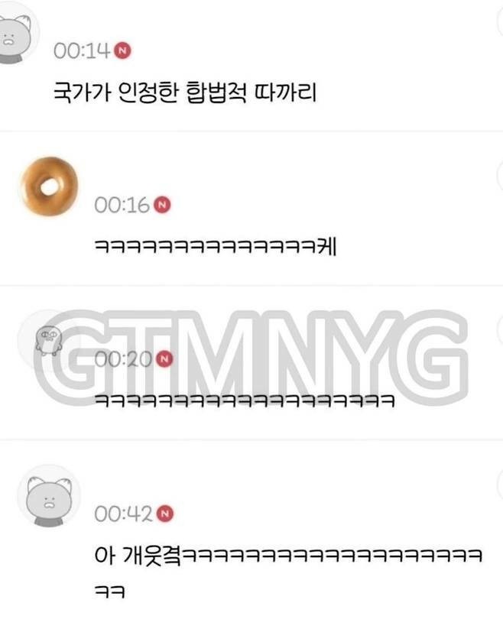This screenshot has width=503, height=629.
Task: Open the options circle at the right of the 00:42 comment
Action: [x=500, y=485]
